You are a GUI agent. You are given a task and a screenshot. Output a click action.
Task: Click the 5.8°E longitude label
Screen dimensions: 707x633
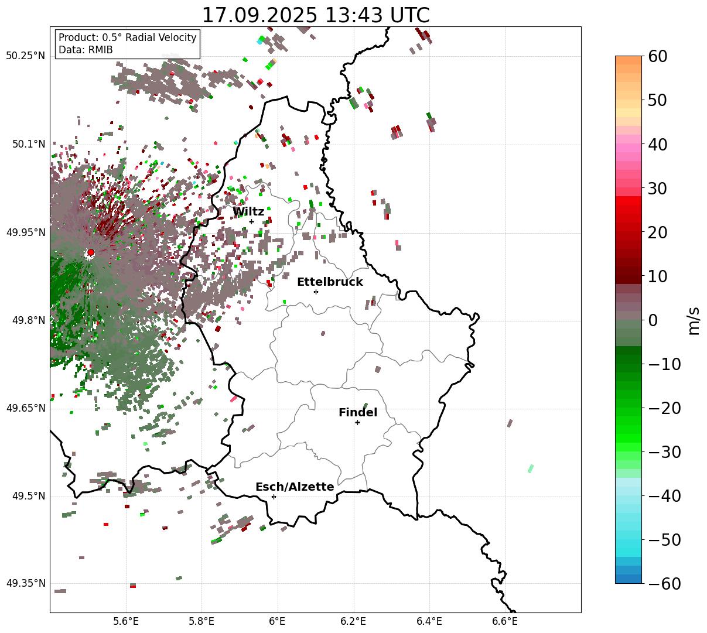[202, 621]
